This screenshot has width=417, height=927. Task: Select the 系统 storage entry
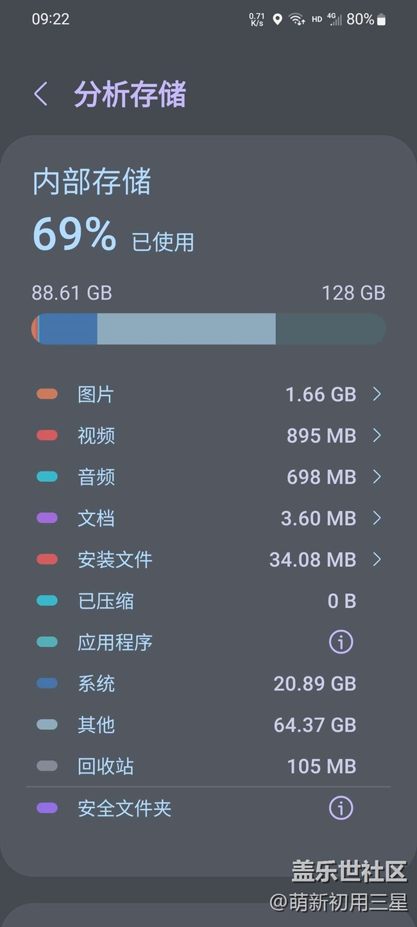(96, 684)
